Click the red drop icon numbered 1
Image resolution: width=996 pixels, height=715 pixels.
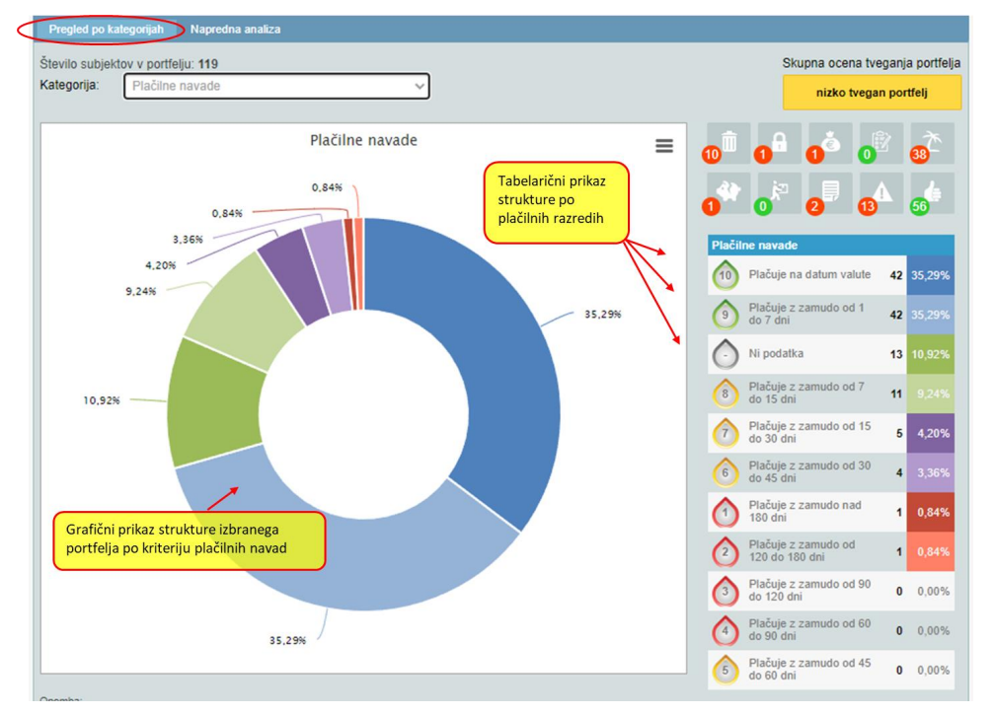(x=726, y=513)
